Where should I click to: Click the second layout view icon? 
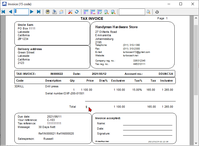(93, 12)
